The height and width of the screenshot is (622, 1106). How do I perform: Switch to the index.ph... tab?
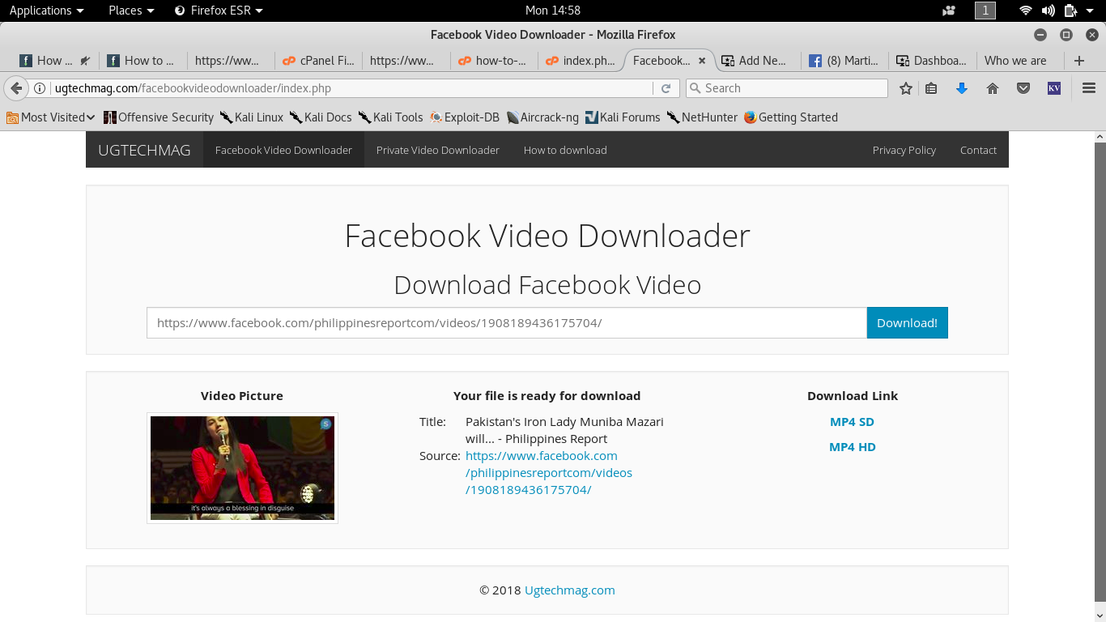(581, 61)
